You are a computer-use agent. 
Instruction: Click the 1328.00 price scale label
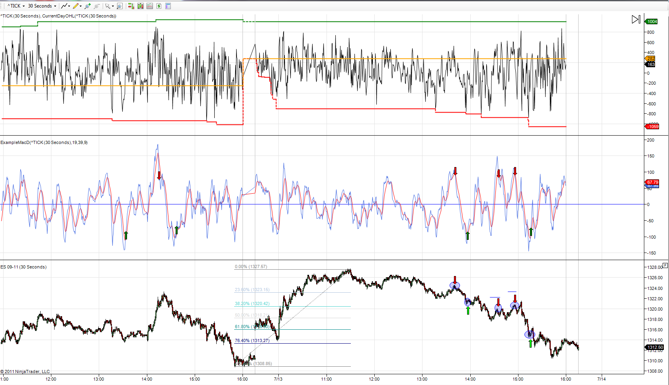(x=655, y=267)
